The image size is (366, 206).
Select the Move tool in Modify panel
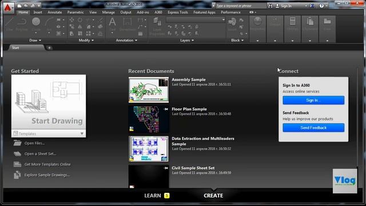point(71,20)
